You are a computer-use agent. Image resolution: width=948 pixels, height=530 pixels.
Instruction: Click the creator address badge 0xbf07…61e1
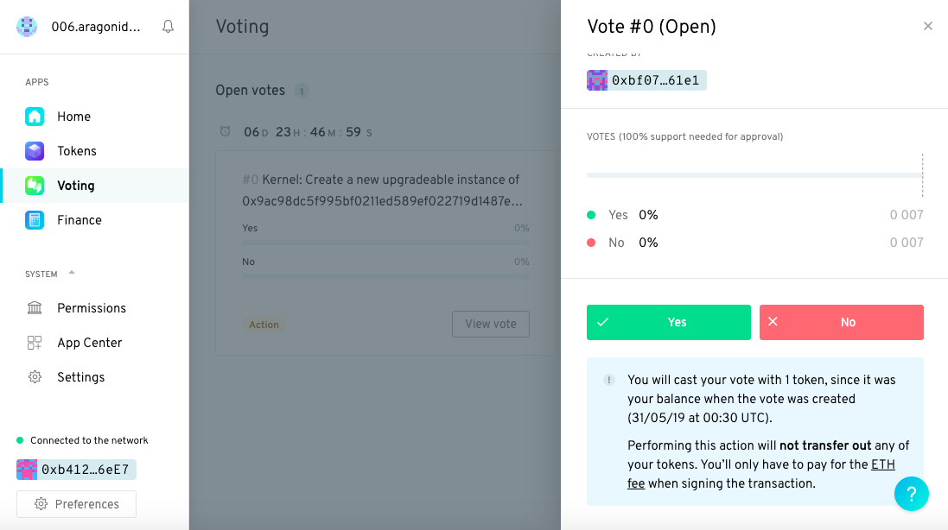click(x=646, y=80)
